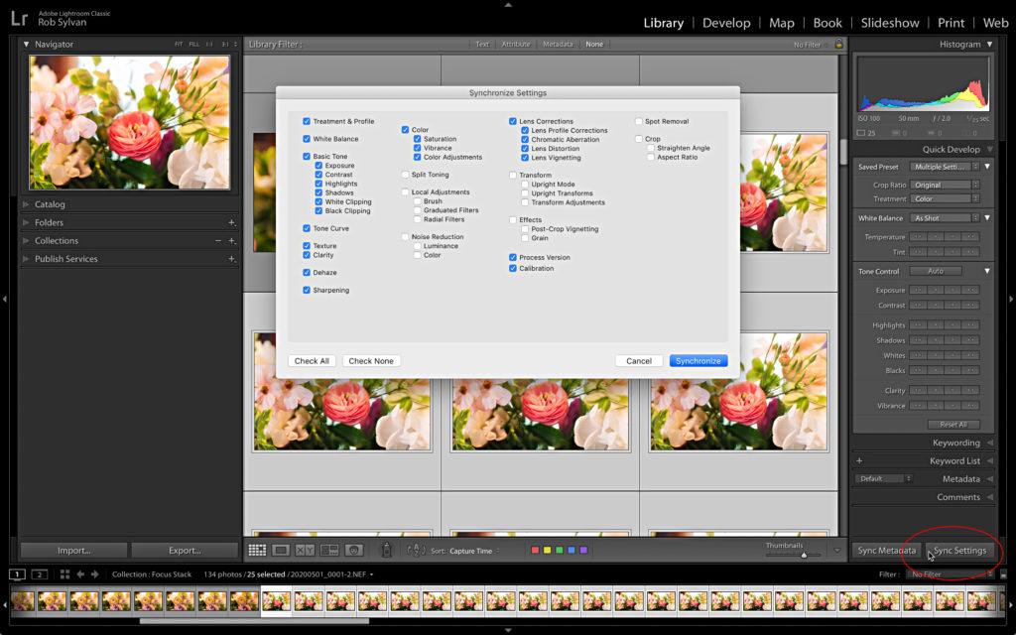Screen dimensions: 1016x635
Task: Disable the Dehaze checkbox
Action: (307, 272)
